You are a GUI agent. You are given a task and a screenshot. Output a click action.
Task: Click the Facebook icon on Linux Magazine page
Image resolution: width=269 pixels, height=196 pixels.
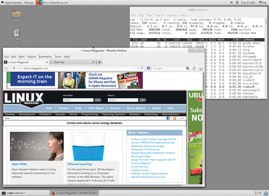click(168, 118)
